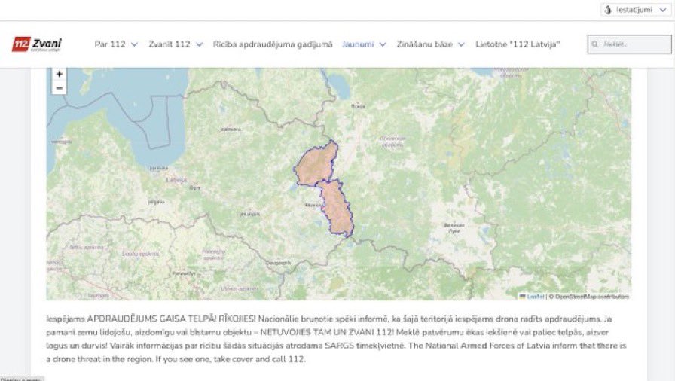Open the Zvanīt 112 menu item
Screen dimensions: 675x381
170,44
